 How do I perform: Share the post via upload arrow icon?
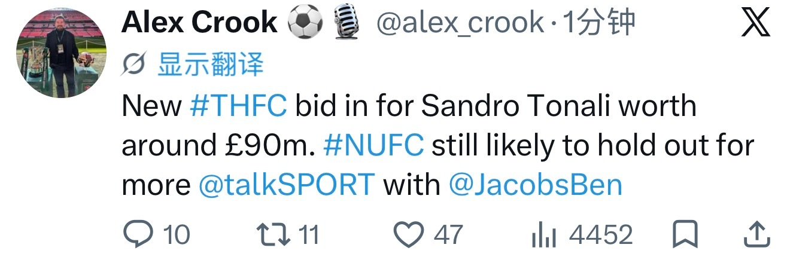[756, 234]
